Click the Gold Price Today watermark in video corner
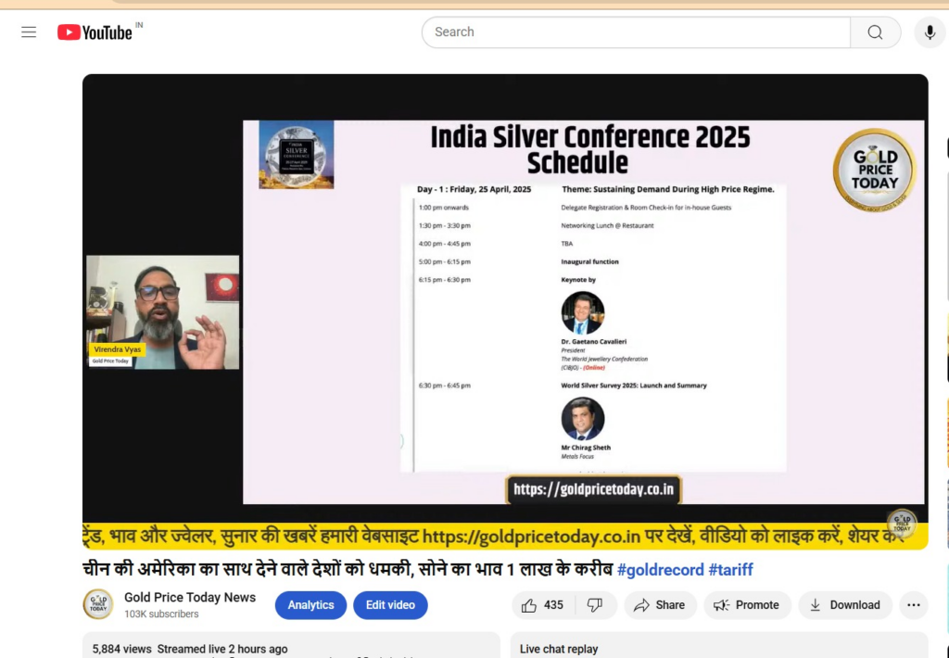Screen dimensions: 949x658 click(x=902, y=523)
